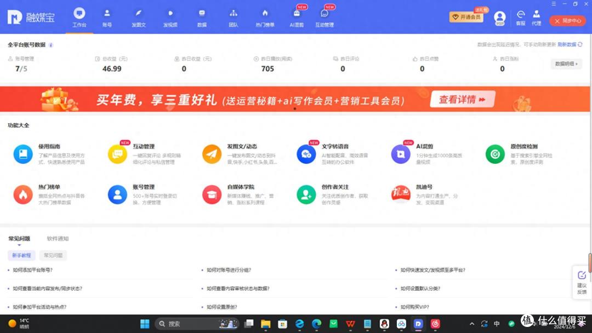Image resolution: width=592 pixels, height=333 pixels.
Task: Expand the system tray hidden icons chevron
Action: pos(472,324)
